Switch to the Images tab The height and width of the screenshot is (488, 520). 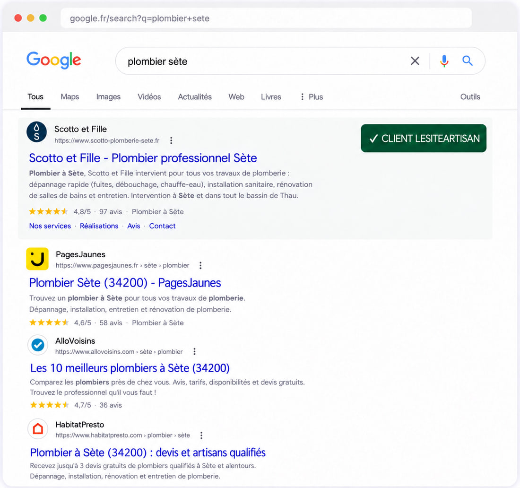[x=108, y=97]
